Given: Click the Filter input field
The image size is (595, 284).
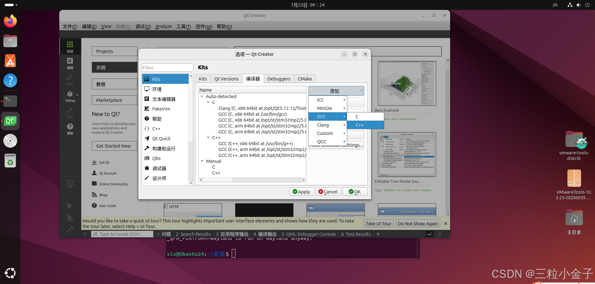Looking at the screenshot, I should tap(168, 68).
